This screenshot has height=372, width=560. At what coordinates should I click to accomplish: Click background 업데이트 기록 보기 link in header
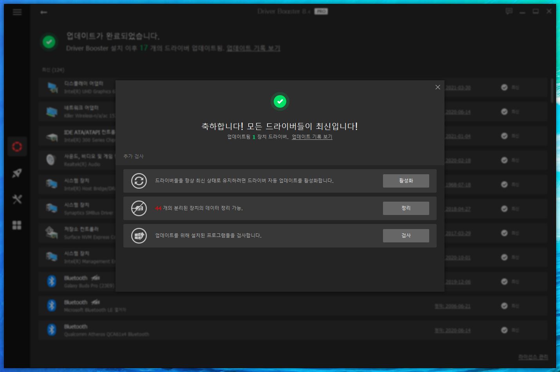[x=253, y=48]
